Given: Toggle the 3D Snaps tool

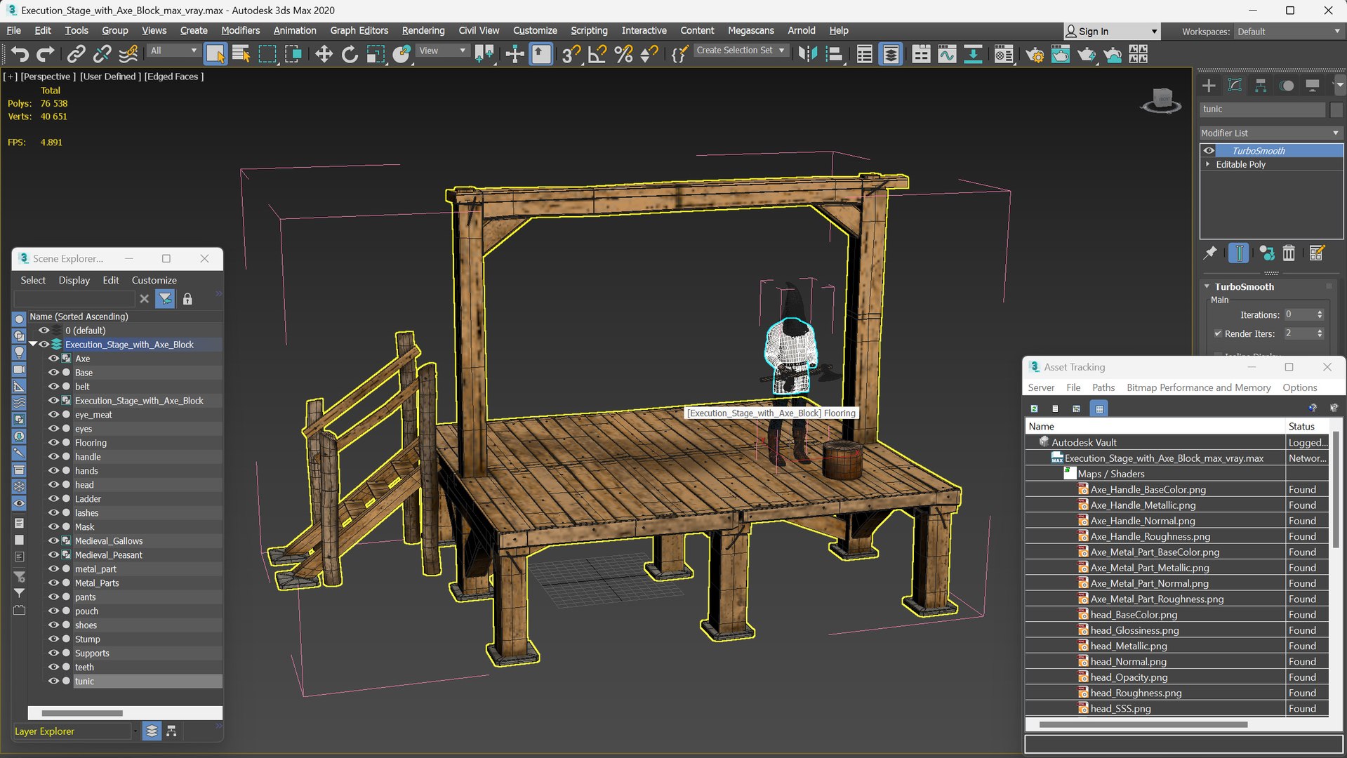Looking at the screenshot, I should coord(571,54).
